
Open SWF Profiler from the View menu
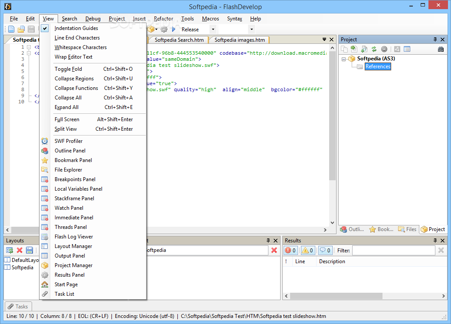(x=93, y=141)
